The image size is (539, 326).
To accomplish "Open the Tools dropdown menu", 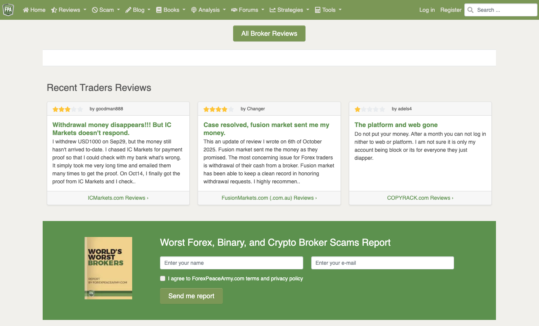I will coord(328,10).
